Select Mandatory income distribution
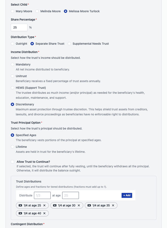The height and width of the screenshot is (228, 167). tap(13, 65)
